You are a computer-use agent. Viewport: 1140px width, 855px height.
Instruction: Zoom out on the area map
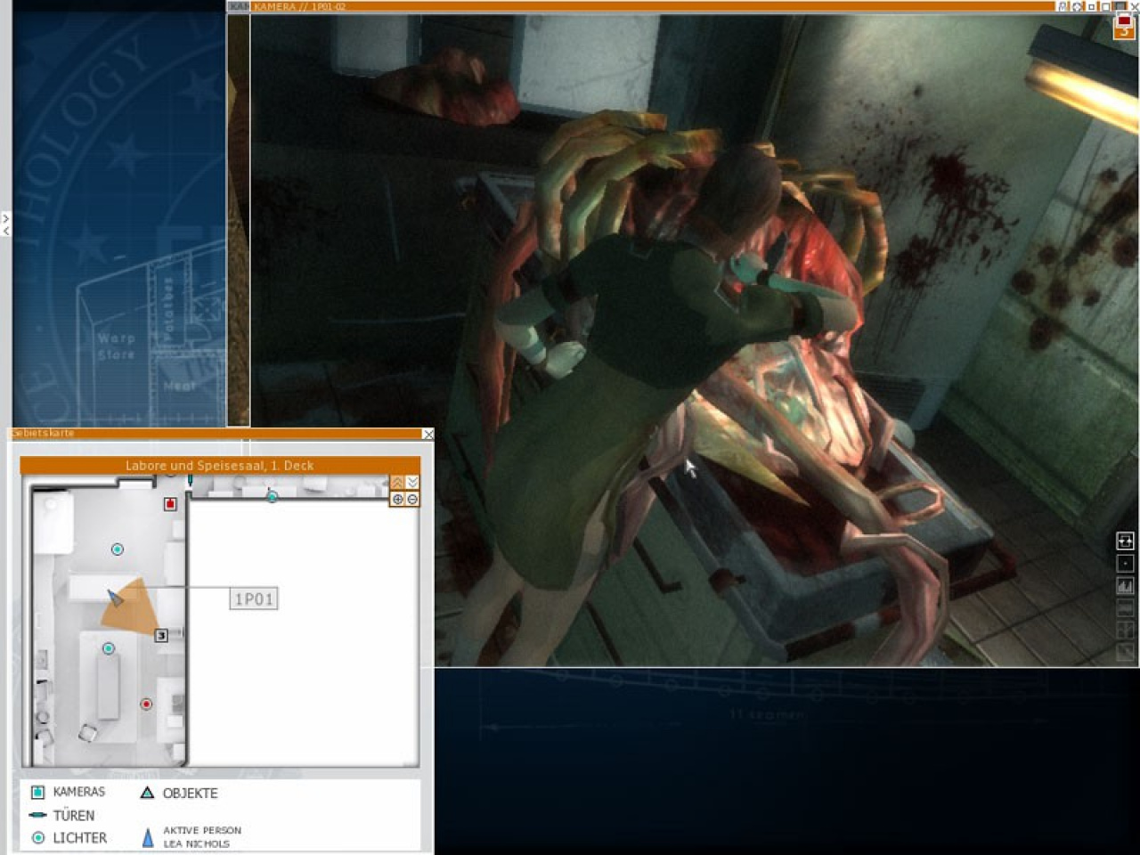412,500
